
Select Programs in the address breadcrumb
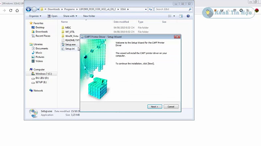pos(69,9)
